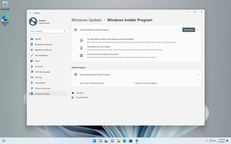Click the Find a setting search box
Viewport: 231px width, 144px height.
coord(48,31)
